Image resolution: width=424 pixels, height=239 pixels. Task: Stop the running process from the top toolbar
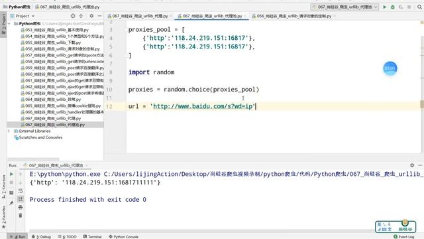pos(409,7)
